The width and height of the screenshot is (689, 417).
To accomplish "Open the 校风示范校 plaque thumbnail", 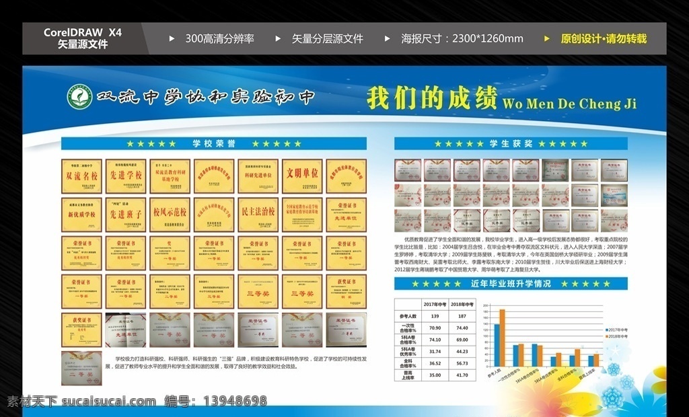I will (170, 215).
